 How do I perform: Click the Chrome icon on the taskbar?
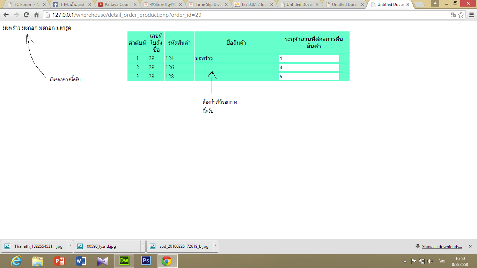[167, 261]
